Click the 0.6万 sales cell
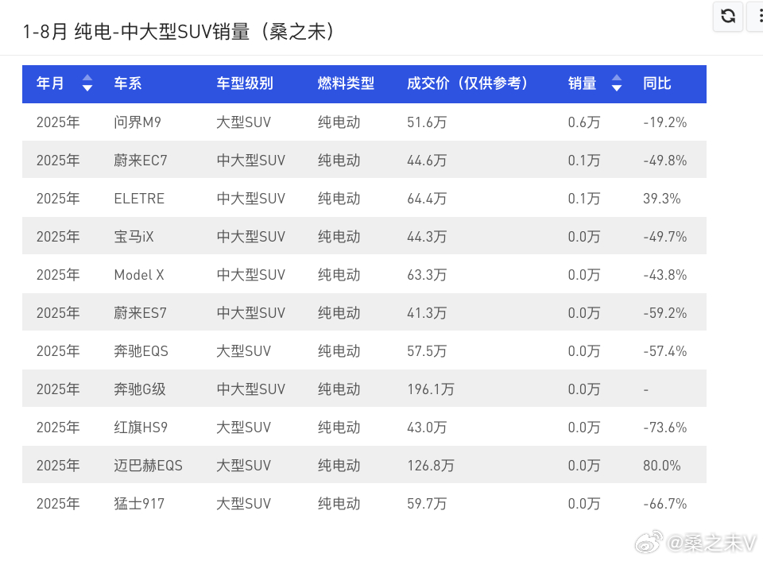The height and width of the screenshot is (561, 763). coord(584,122)
